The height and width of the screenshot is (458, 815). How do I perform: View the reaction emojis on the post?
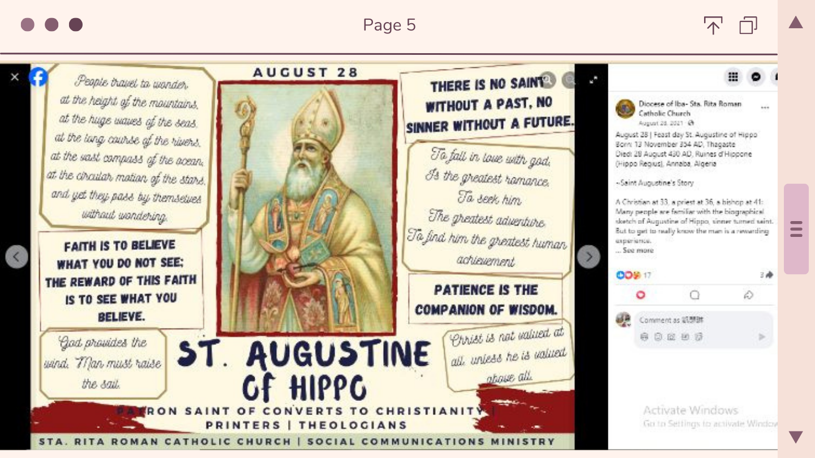628,275
